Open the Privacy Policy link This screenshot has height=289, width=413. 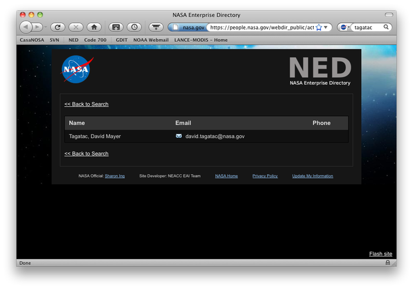click(265, 176)
